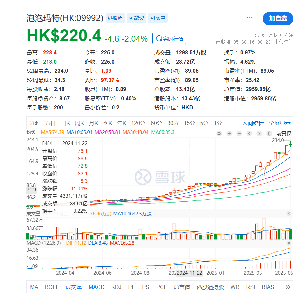
Task: Click the 2024-11-22 crosshair date marker
Action: click(x=189, y=273)
